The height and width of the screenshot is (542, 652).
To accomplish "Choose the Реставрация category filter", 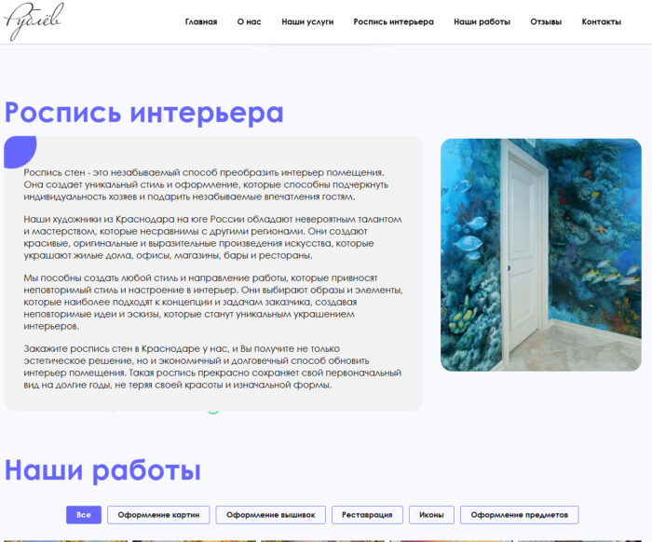I will 367,515.
